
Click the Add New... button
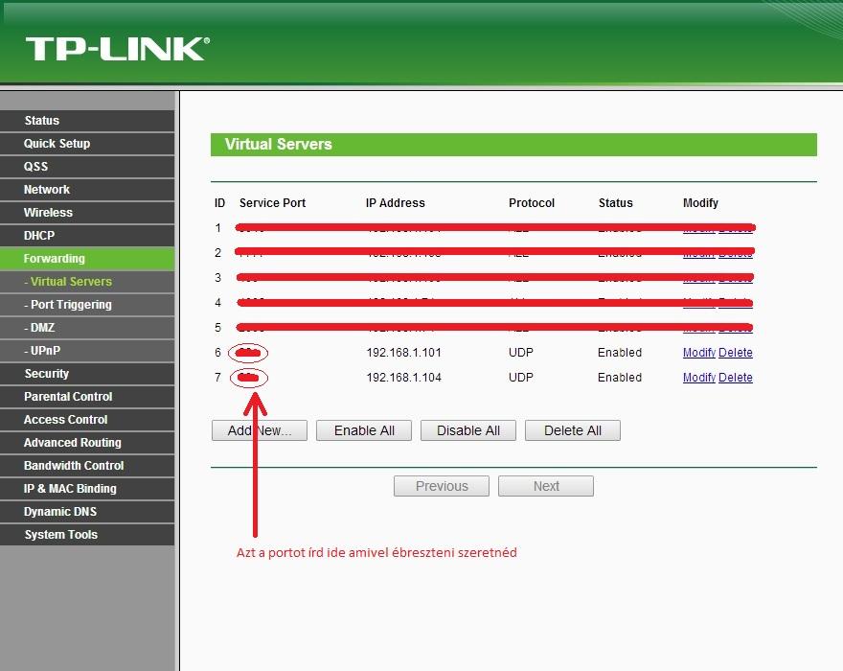(260, 430)
